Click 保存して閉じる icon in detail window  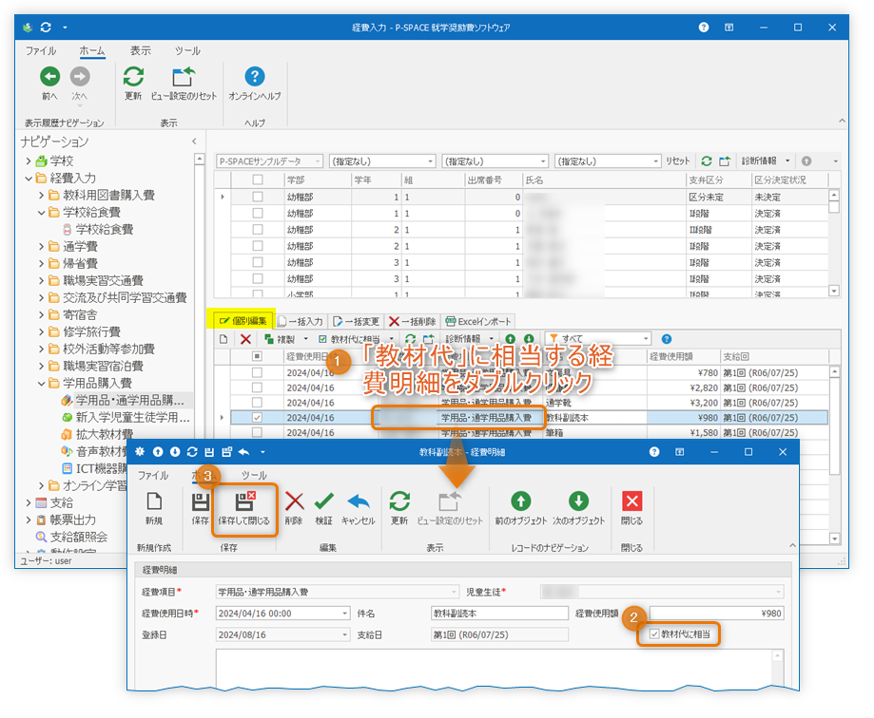coord(244,501)
